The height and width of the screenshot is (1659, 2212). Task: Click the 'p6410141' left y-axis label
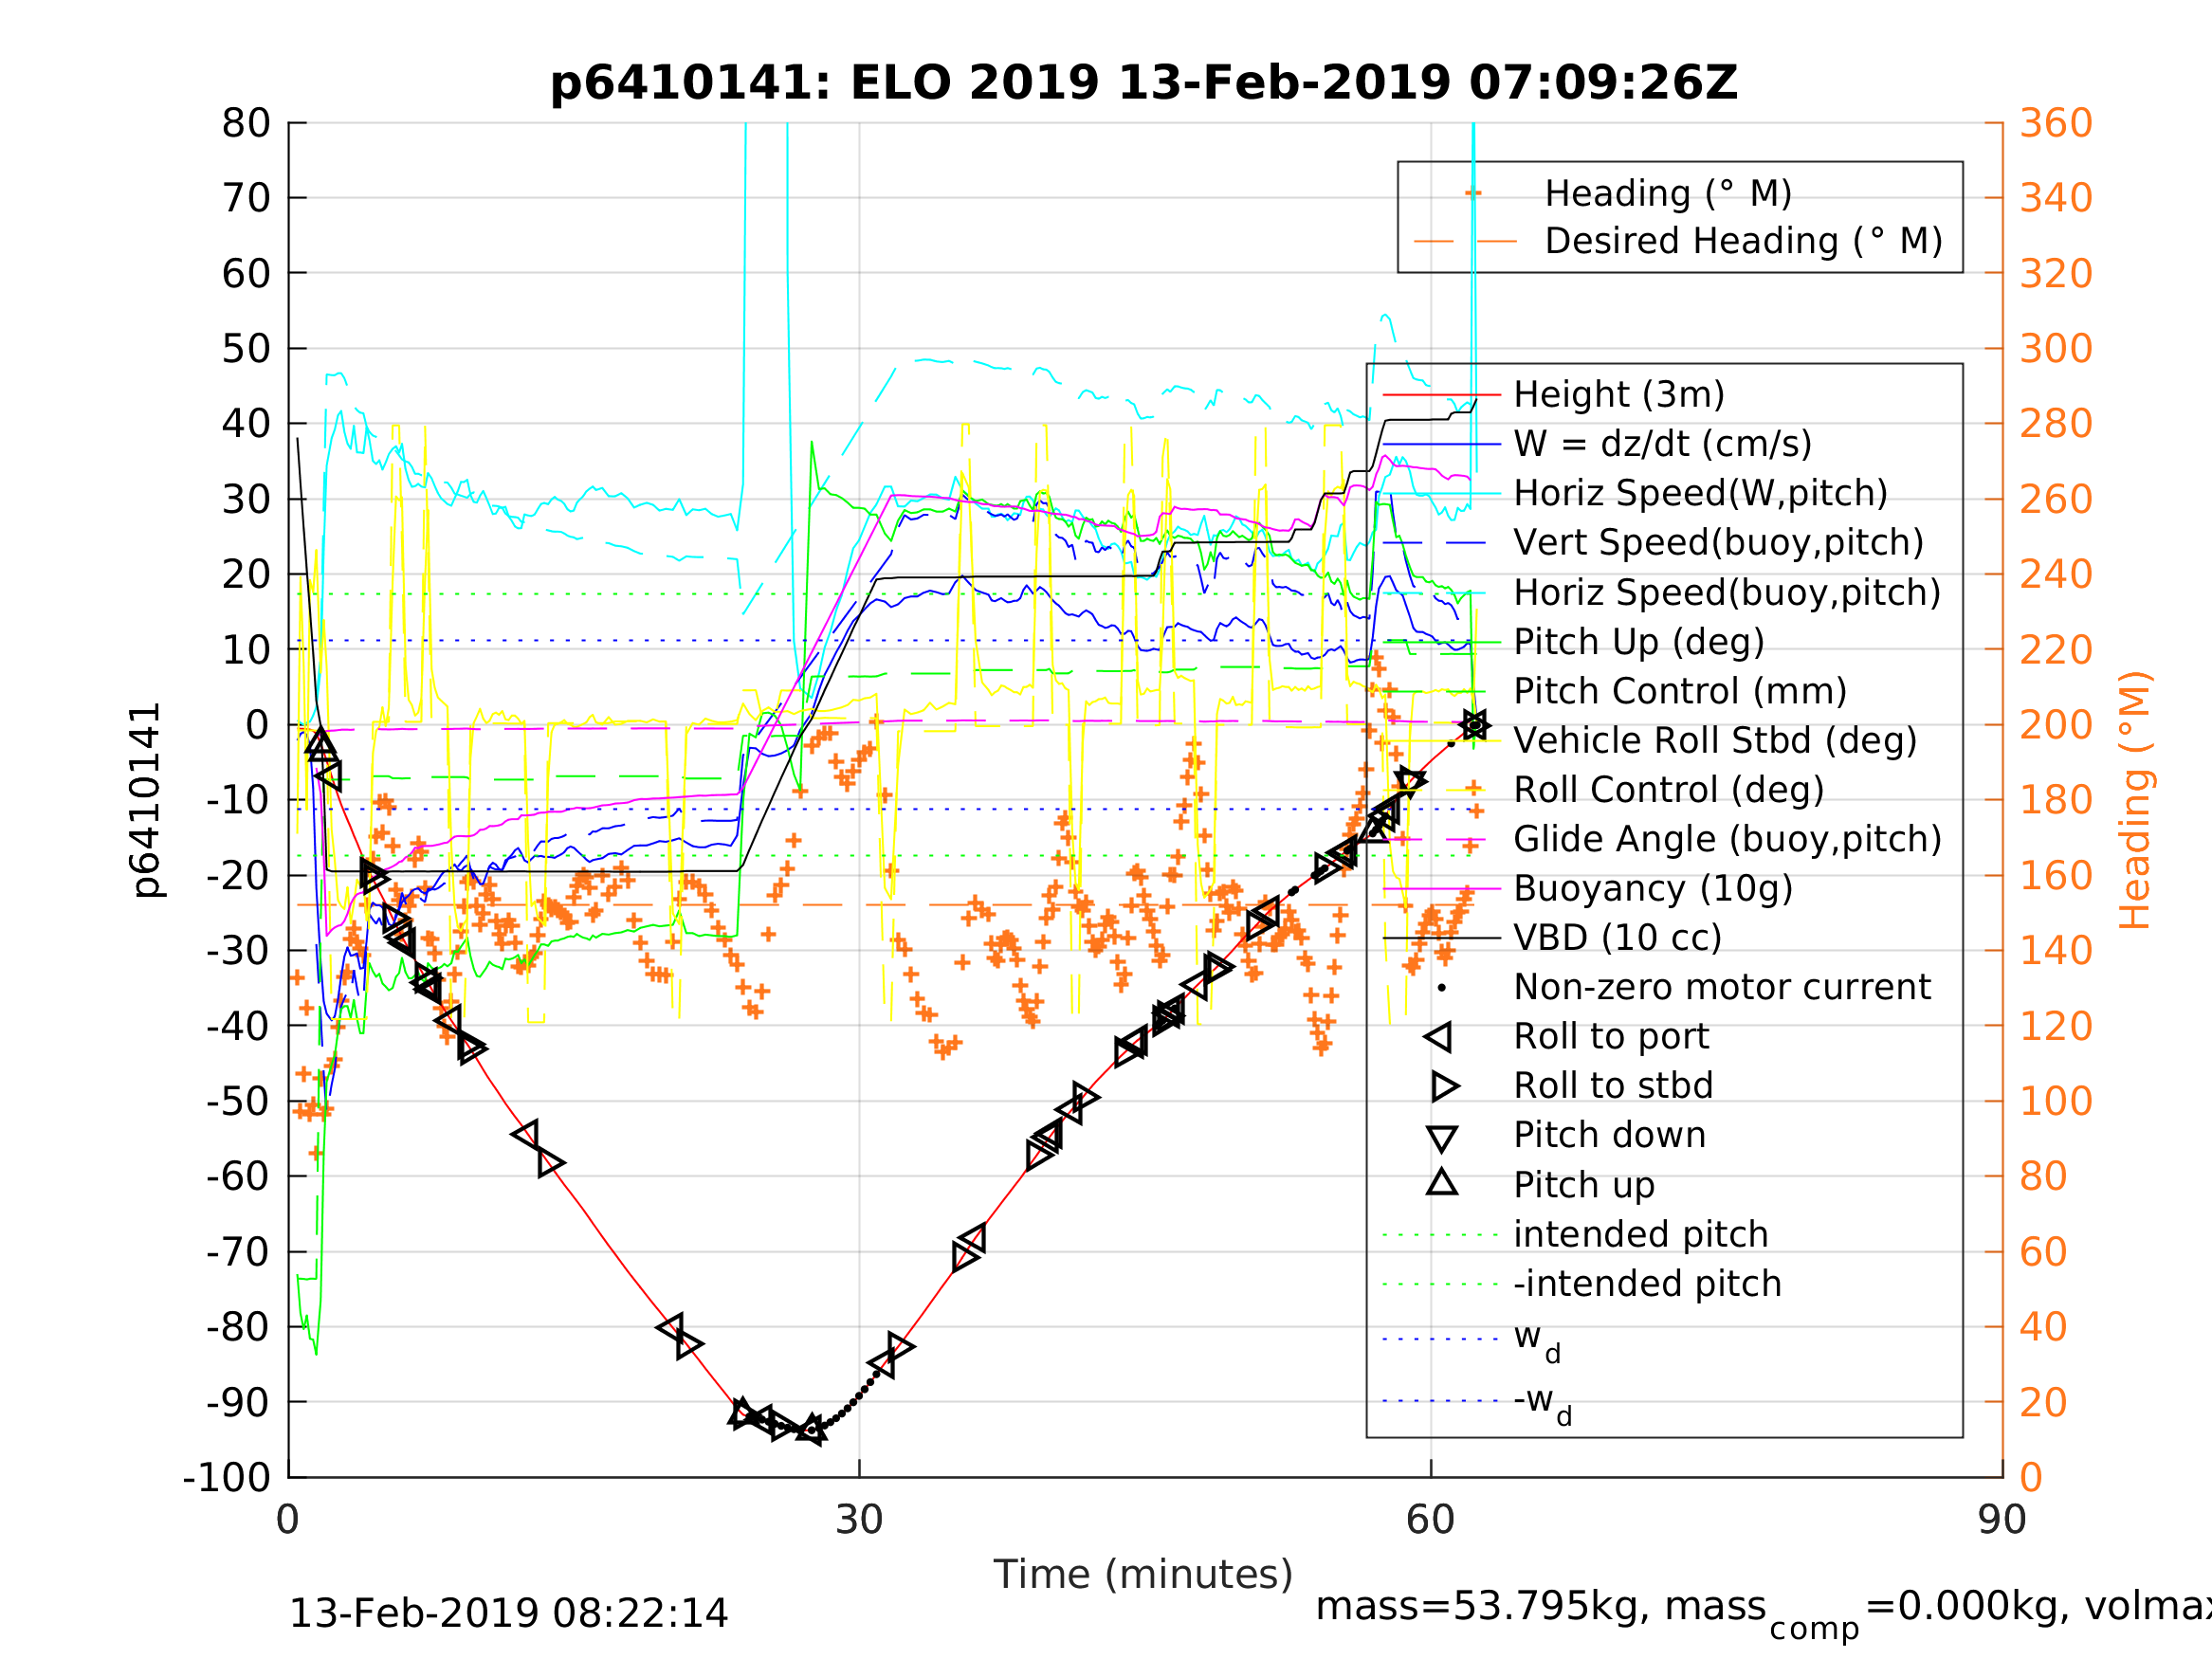(146, 800)
